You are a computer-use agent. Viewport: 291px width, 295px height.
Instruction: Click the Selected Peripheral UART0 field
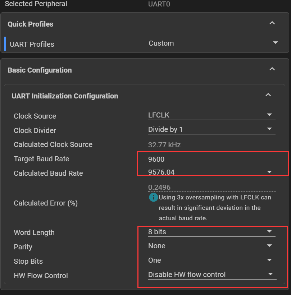pyautogui.click(x=212, y=4)
